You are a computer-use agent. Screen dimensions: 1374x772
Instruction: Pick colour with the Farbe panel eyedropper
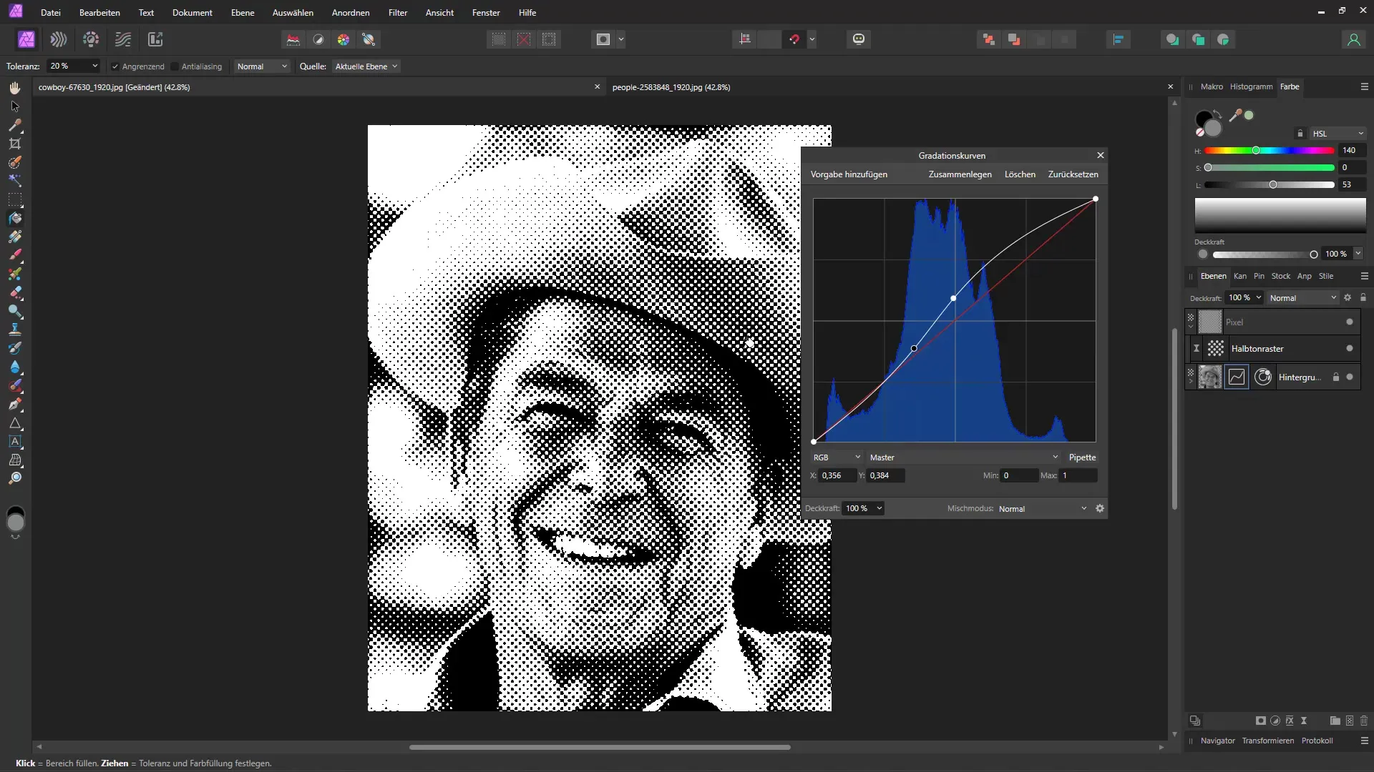click(1235, 115)
